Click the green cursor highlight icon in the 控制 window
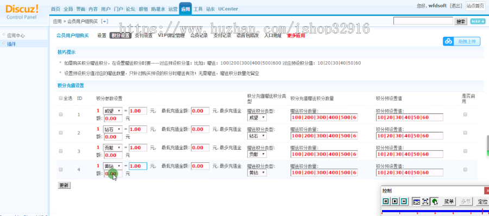 (x=435, y=201)
